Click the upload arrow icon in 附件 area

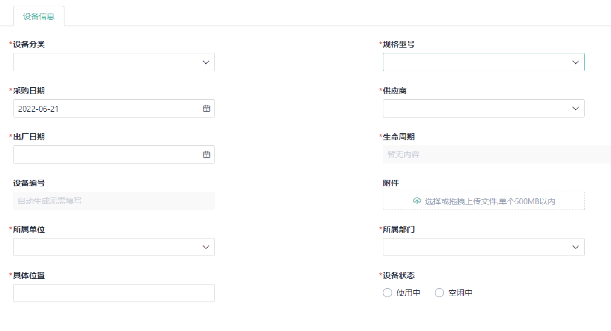point(417,201)
